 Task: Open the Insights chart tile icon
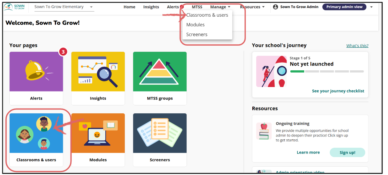pos(98,72)
